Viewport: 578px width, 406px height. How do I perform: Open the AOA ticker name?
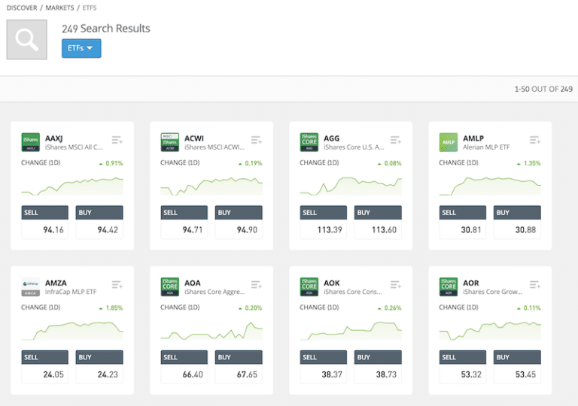coord(191,283)
